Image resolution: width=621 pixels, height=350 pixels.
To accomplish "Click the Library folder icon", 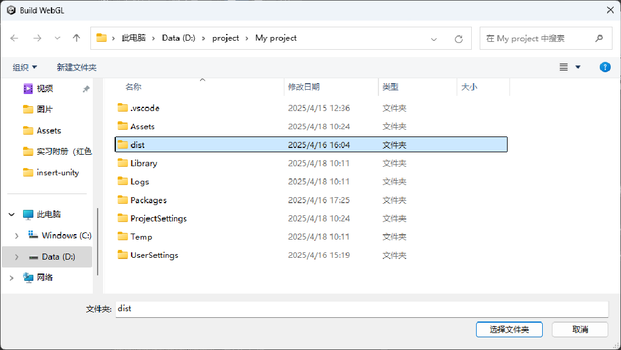I will point(123,163).
